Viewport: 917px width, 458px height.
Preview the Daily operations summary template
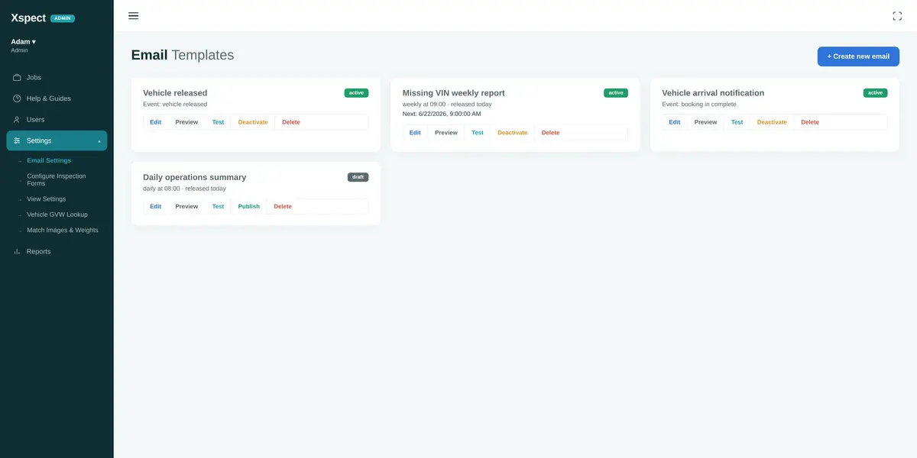tap(186, 206)
